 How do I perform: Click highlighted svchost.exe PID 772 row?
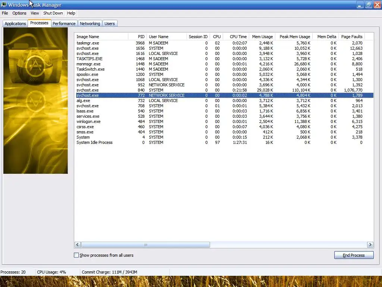tap(224, 95)
